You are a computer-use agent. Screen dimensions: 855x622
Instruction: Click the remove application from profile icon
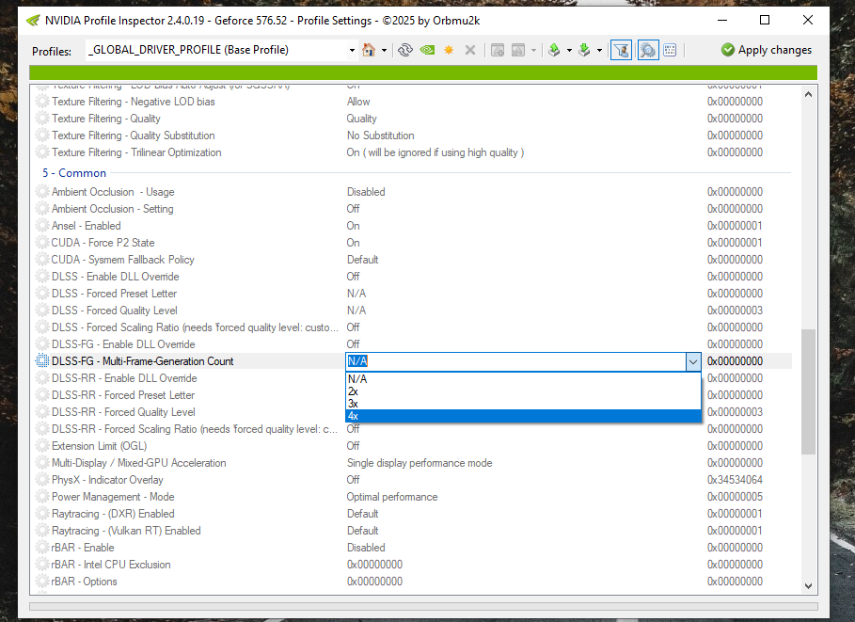click(518, 50)
